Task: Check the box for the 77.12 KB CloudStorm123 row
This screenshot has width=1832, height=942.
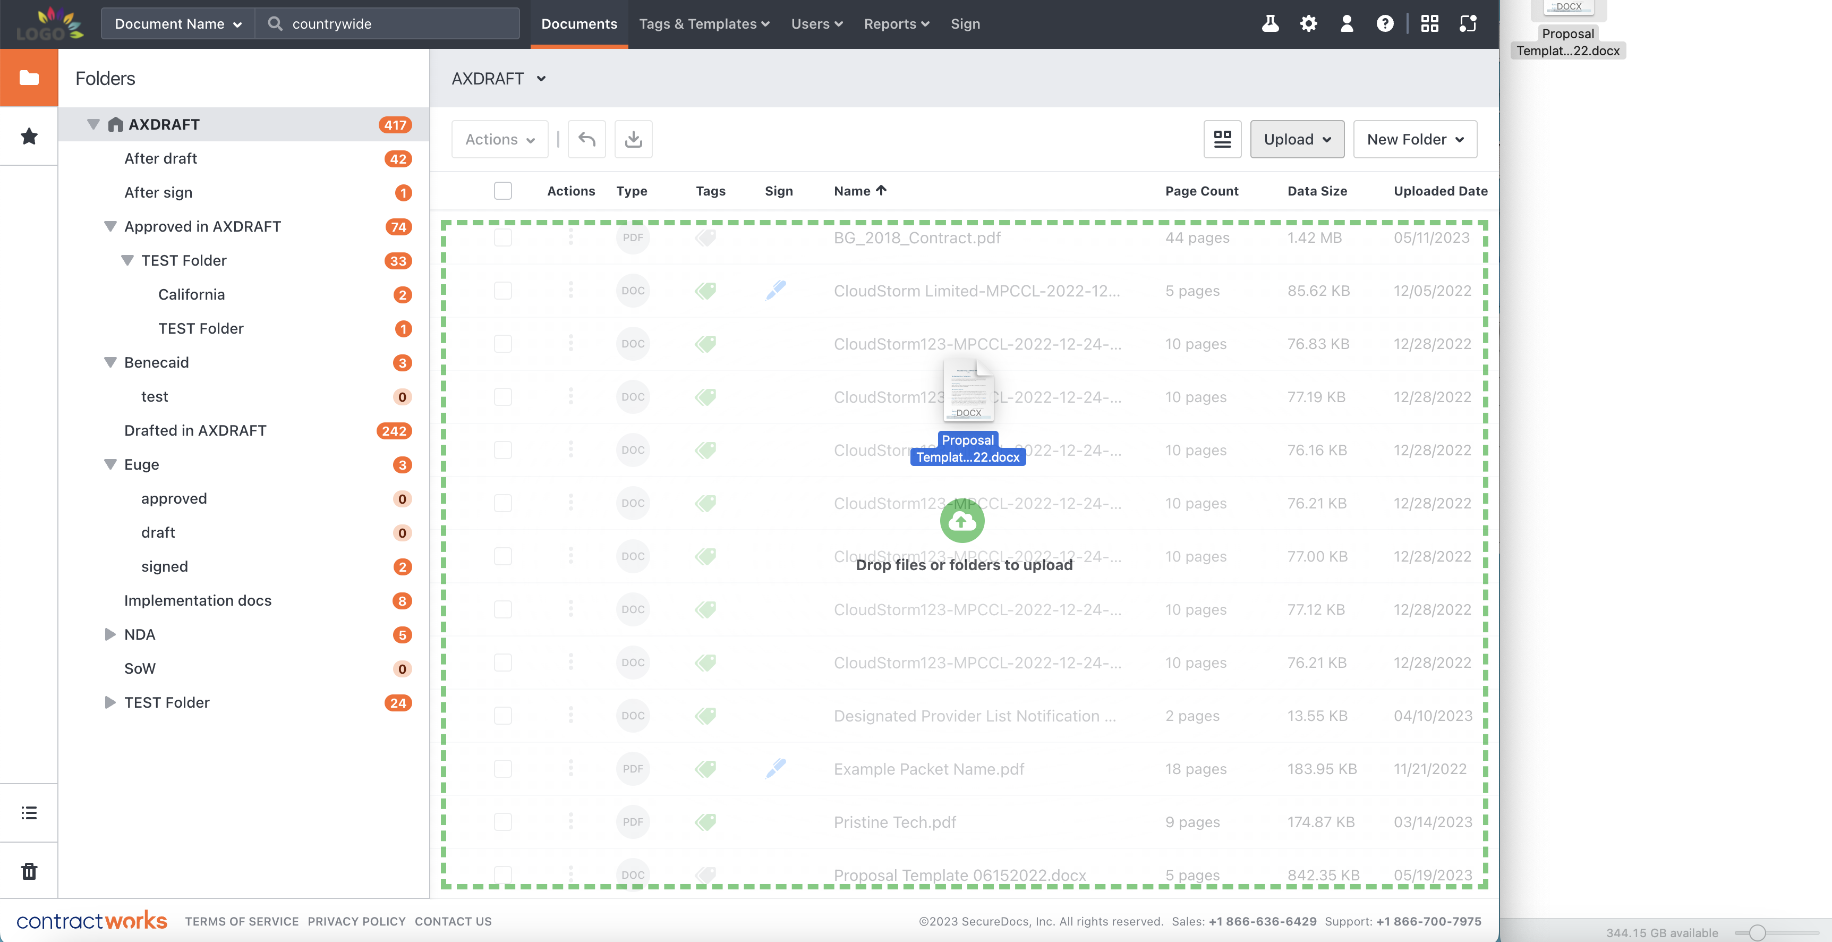Action: click(503, 609)
